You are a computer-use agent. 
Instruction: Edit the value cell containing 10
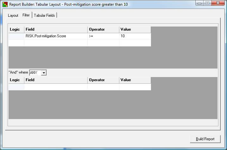pyautogui.click(x=135, y=36)
